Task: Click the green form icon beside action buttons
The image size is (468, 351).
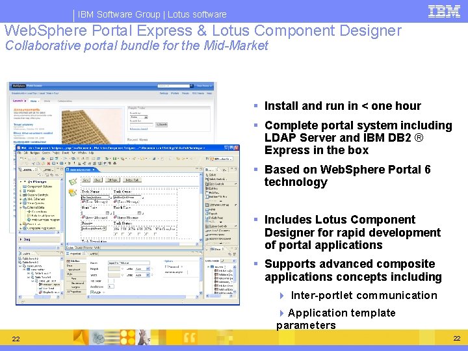Action: [73, 181]
